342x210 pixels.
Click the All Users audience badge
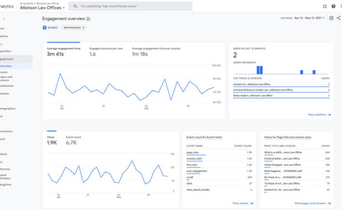(51, 28)
